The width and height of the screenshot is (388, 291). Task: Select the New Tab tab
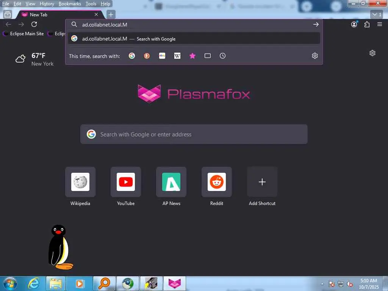tap(59, 15)
